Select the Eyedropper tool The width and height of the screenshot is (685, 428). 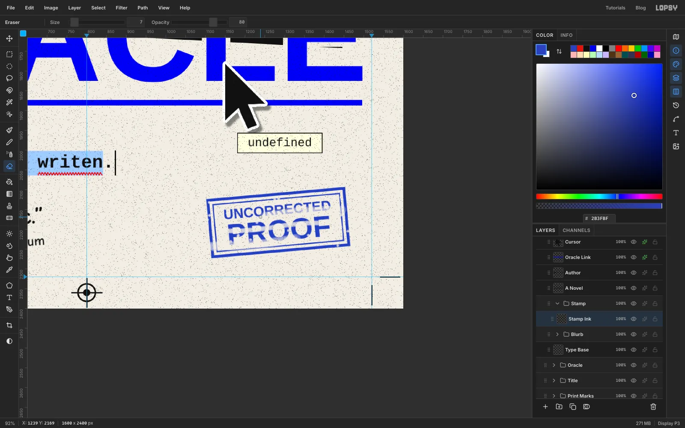coord(9,270)
